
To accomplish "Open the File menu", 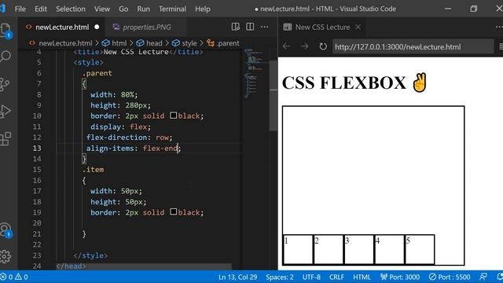I will click(20, 9).
